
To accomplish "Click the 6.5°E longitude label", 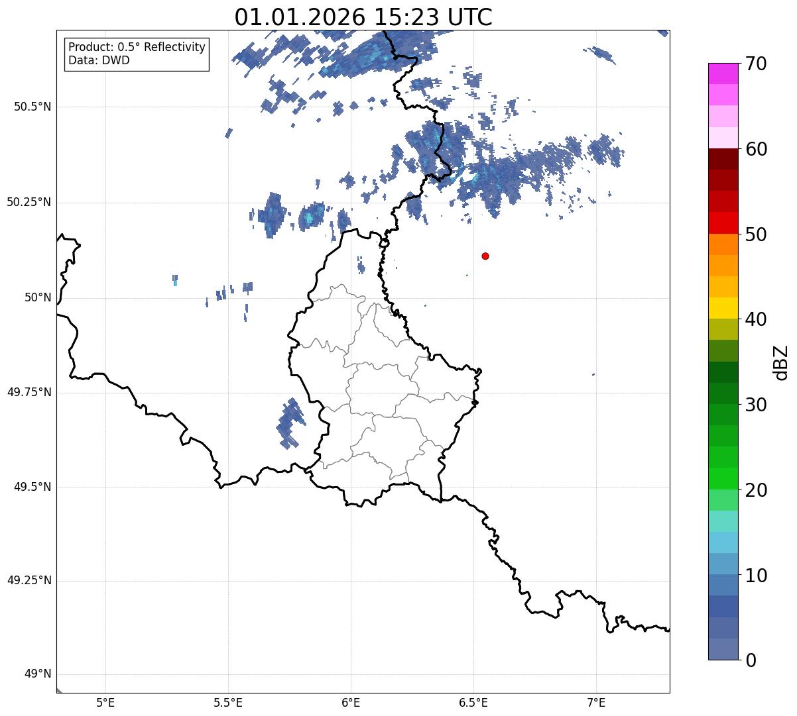I will pos(473,703).
